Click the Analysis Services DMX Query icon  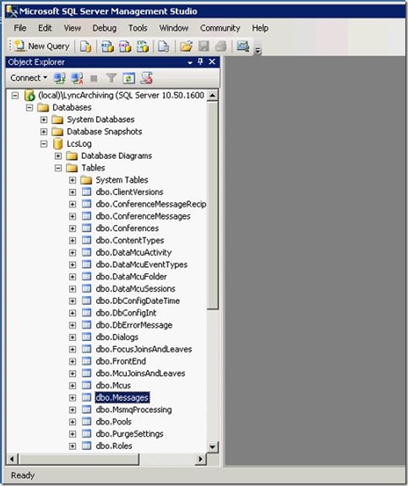coord(125,46)
